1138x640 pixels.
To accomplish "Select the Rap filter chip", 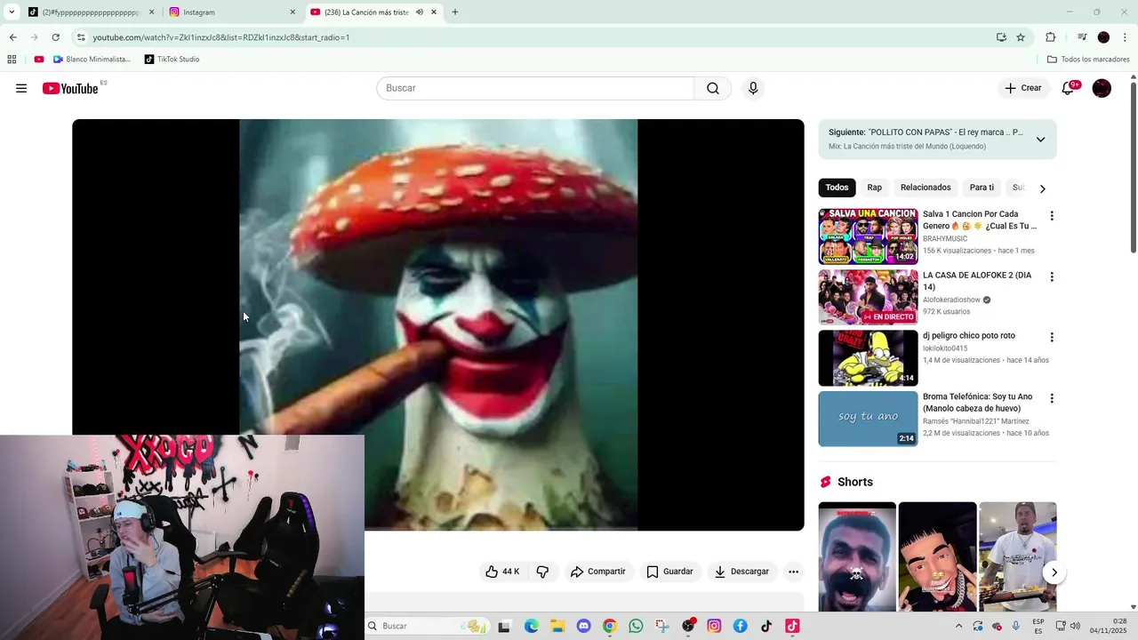I will [875, 188].
